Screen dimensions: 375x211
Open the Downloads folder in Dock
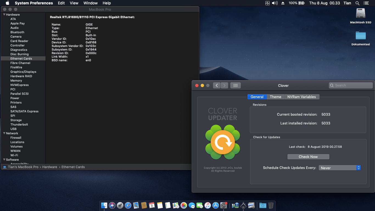pyautogui.click(x=263, y=205)
